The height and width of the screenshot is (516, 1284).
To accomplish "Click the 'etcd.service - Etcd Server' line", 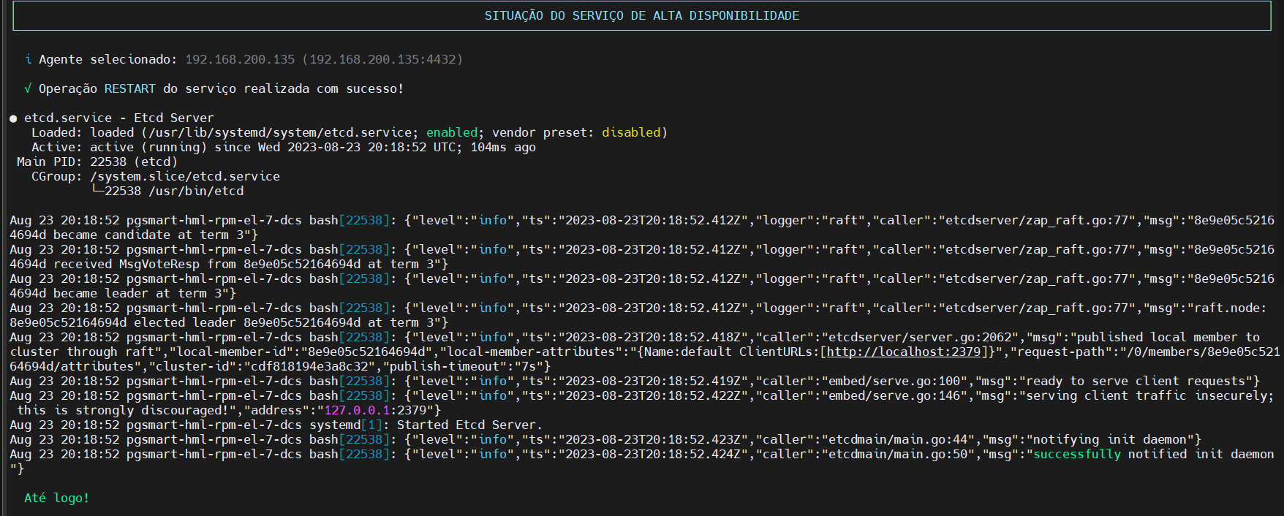I will coord(119,118).
